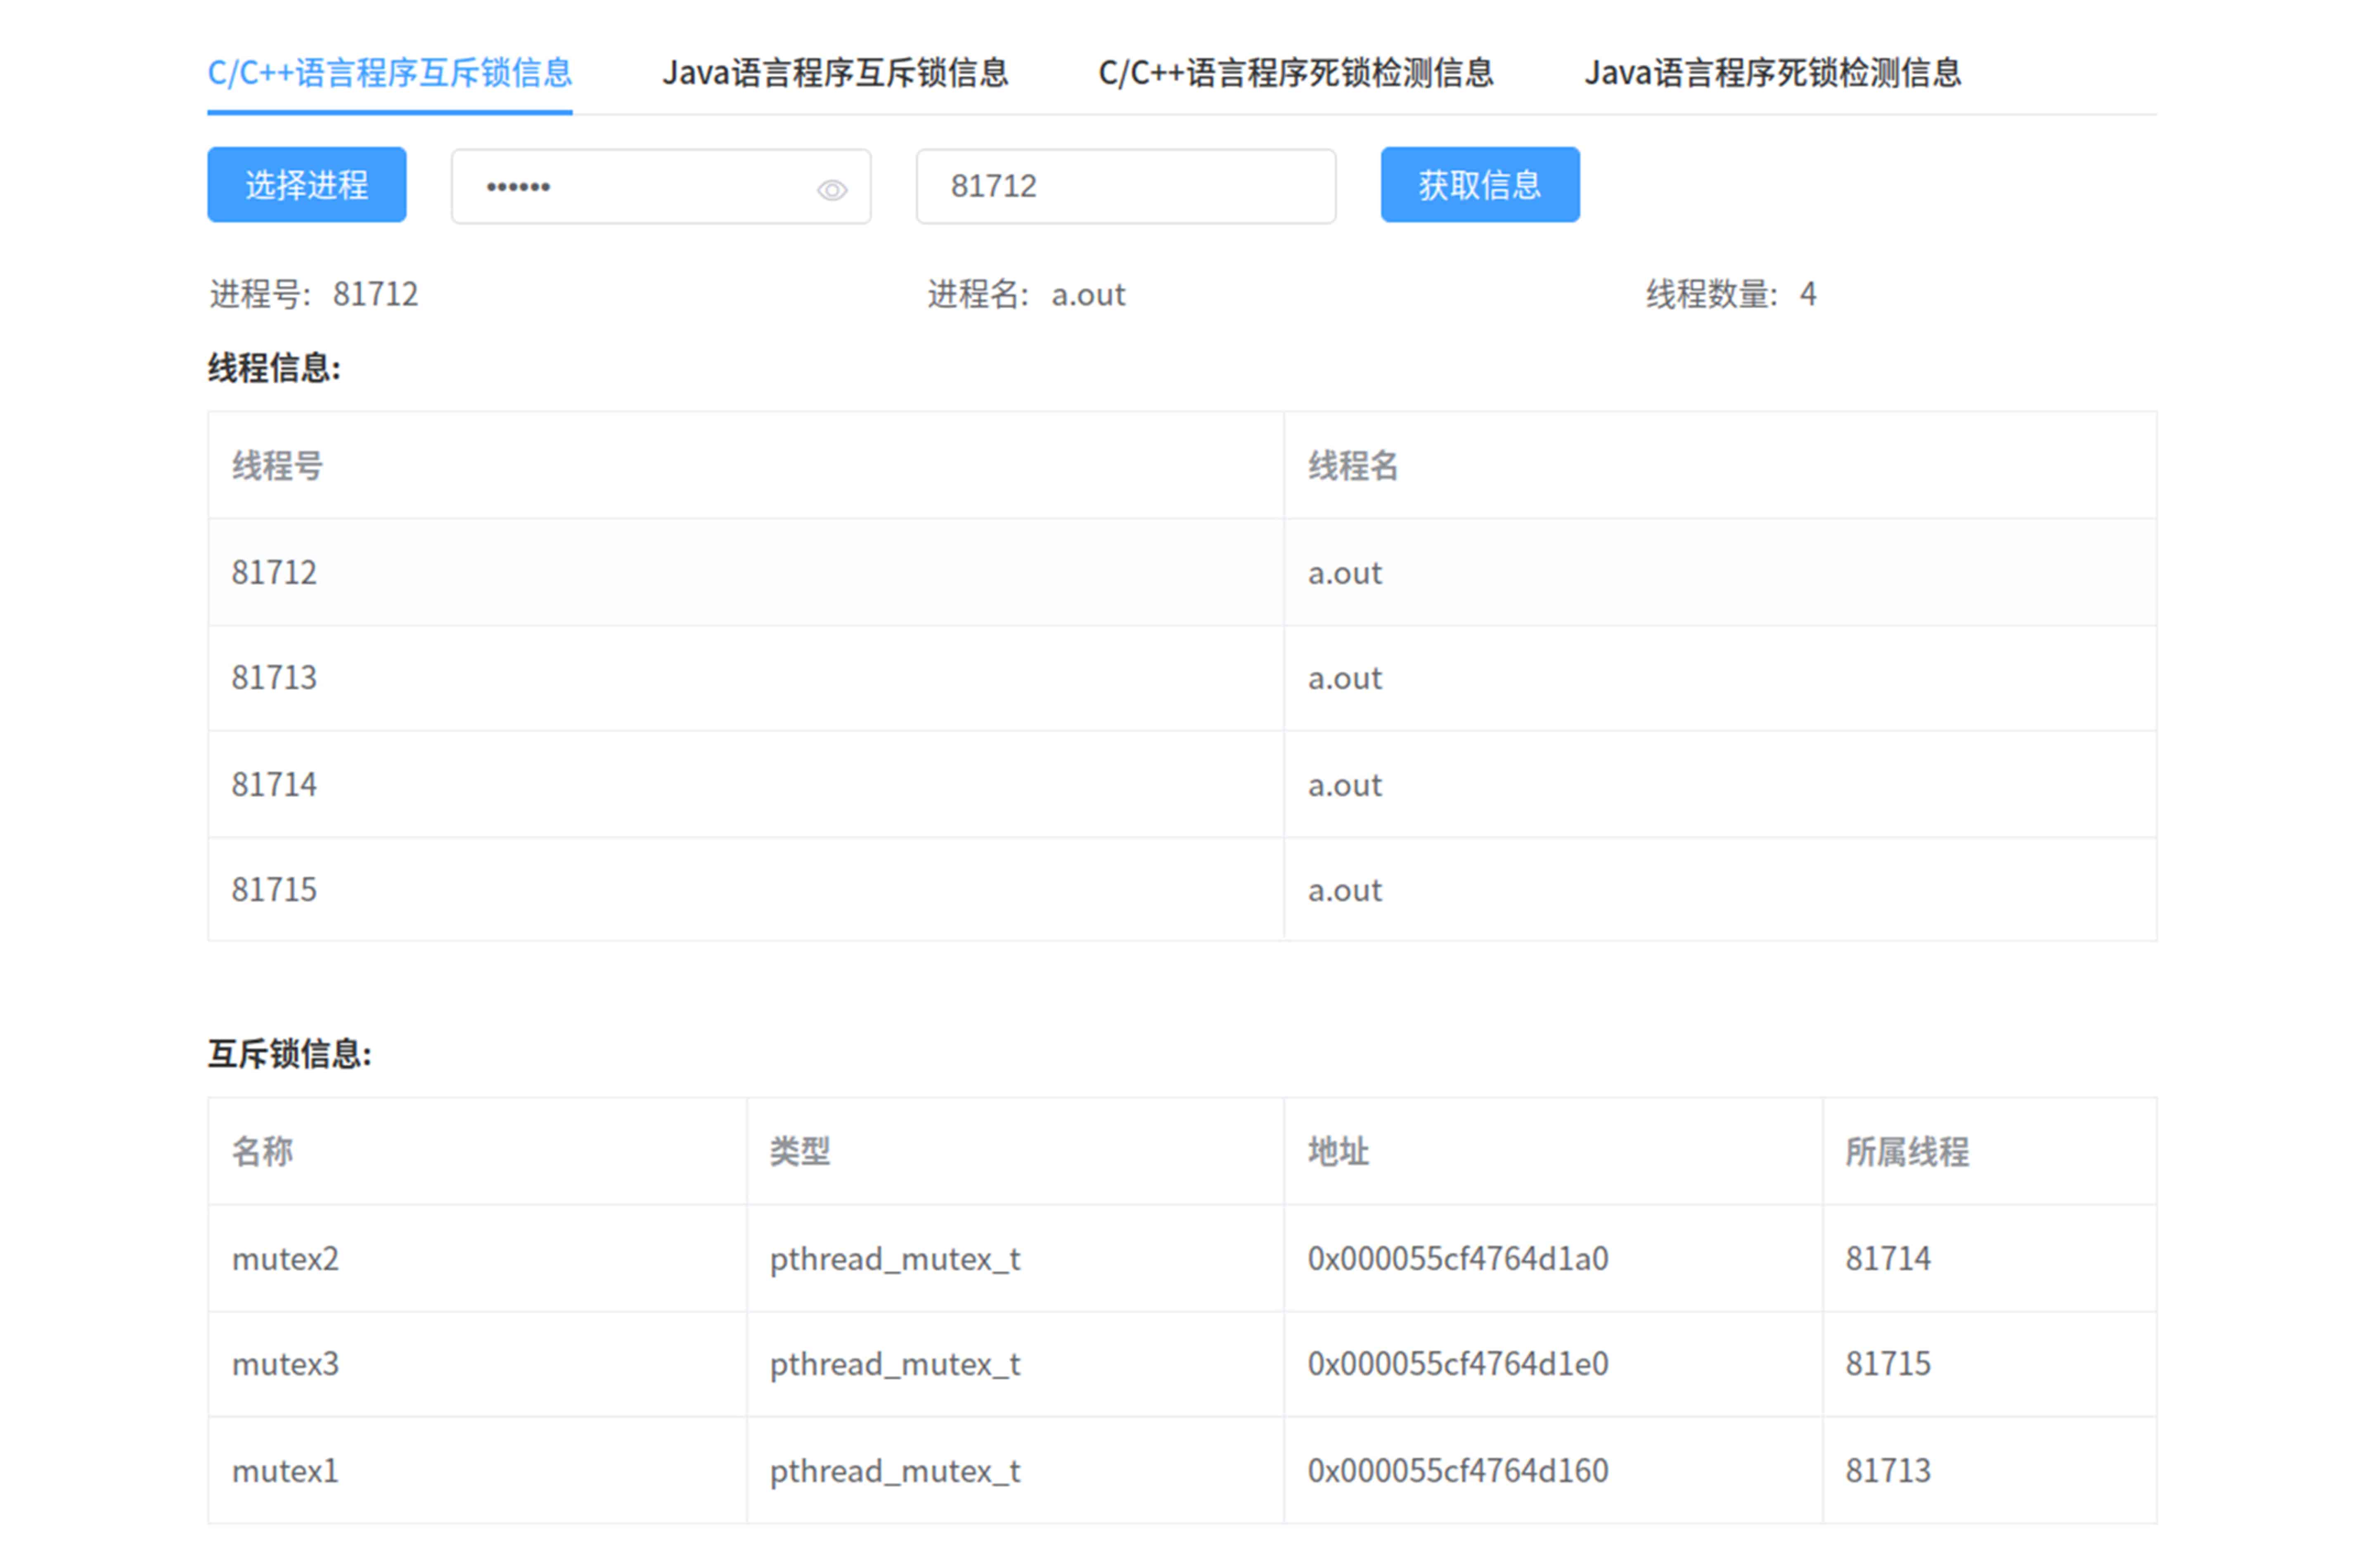Select 进程名: a.out label text

click(1026, 294)
